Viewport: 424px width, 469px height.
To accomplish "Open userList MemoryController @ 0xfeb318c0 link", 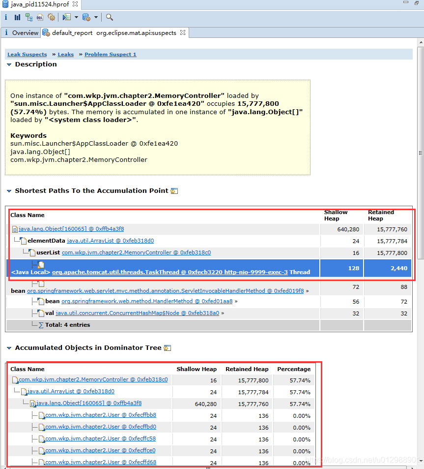I will point(136,252).
